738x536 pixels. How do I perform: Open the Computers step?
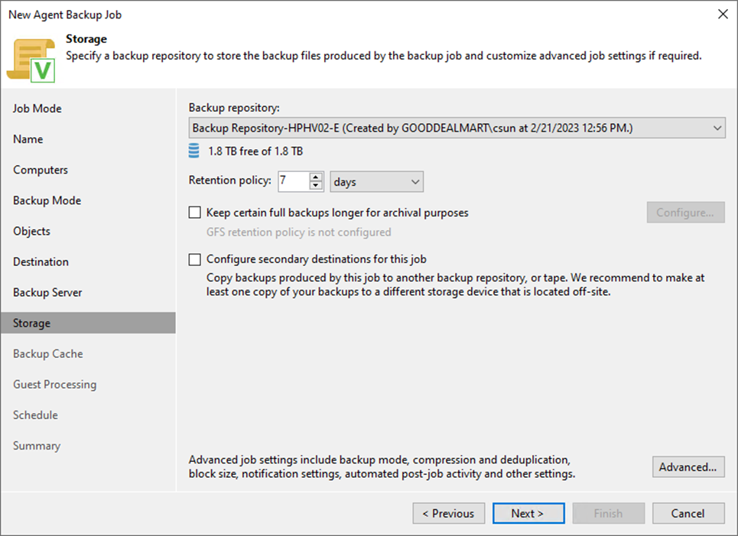coord(40,169)
